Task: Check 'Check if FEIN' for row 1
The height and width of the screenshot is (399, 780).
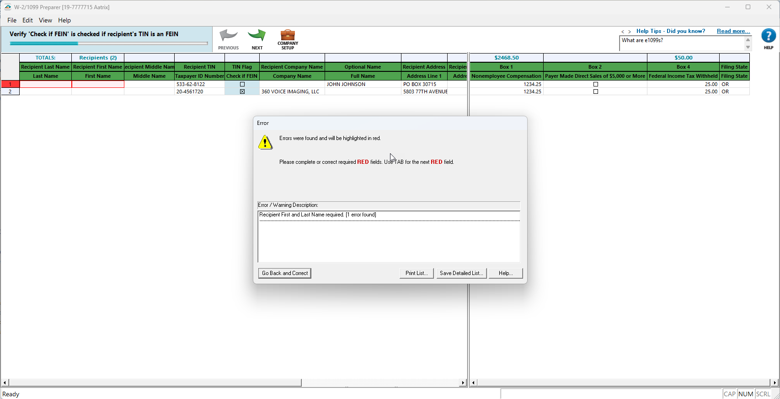Action: click(x=242, y=84)
